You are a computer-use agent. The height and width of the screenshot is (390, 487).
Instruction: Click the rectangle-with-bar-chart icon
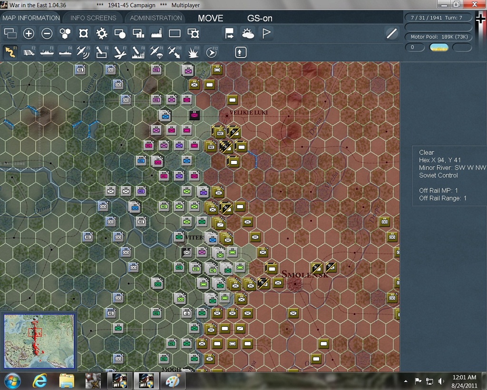coord(138,33)
